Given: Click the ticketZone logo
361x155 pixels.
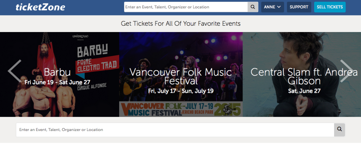Looking at the screenshot, I should 40,7.
